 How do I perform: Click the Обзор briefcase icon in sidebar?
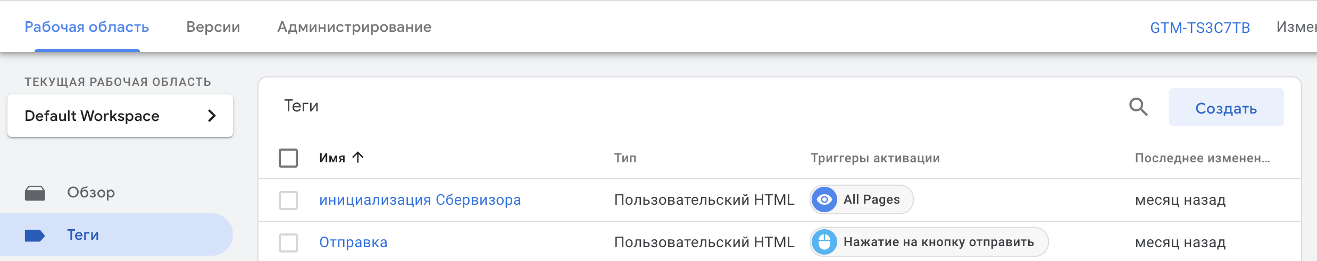[35, 193]
